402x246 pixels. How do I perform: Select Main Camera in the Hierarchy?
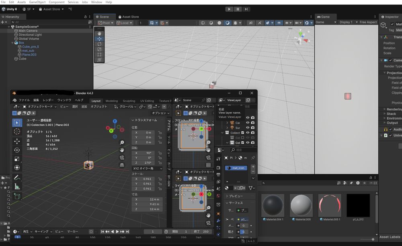tap(28, 31)
